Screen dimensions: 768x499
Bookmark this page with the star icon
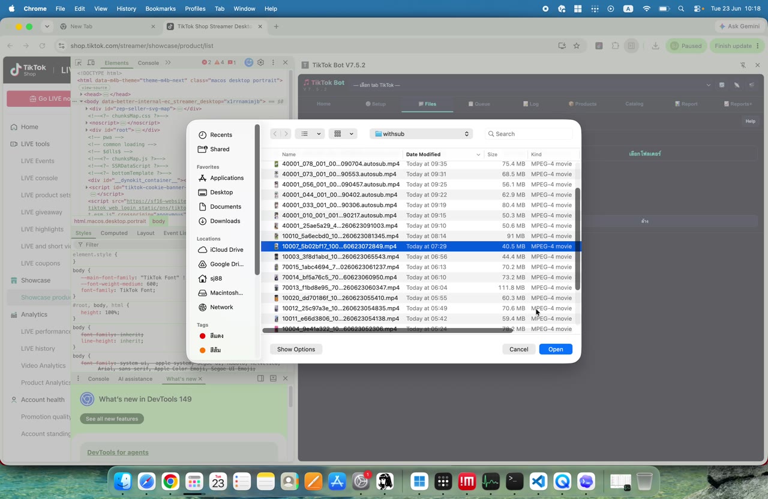click(x=577, y=46)
